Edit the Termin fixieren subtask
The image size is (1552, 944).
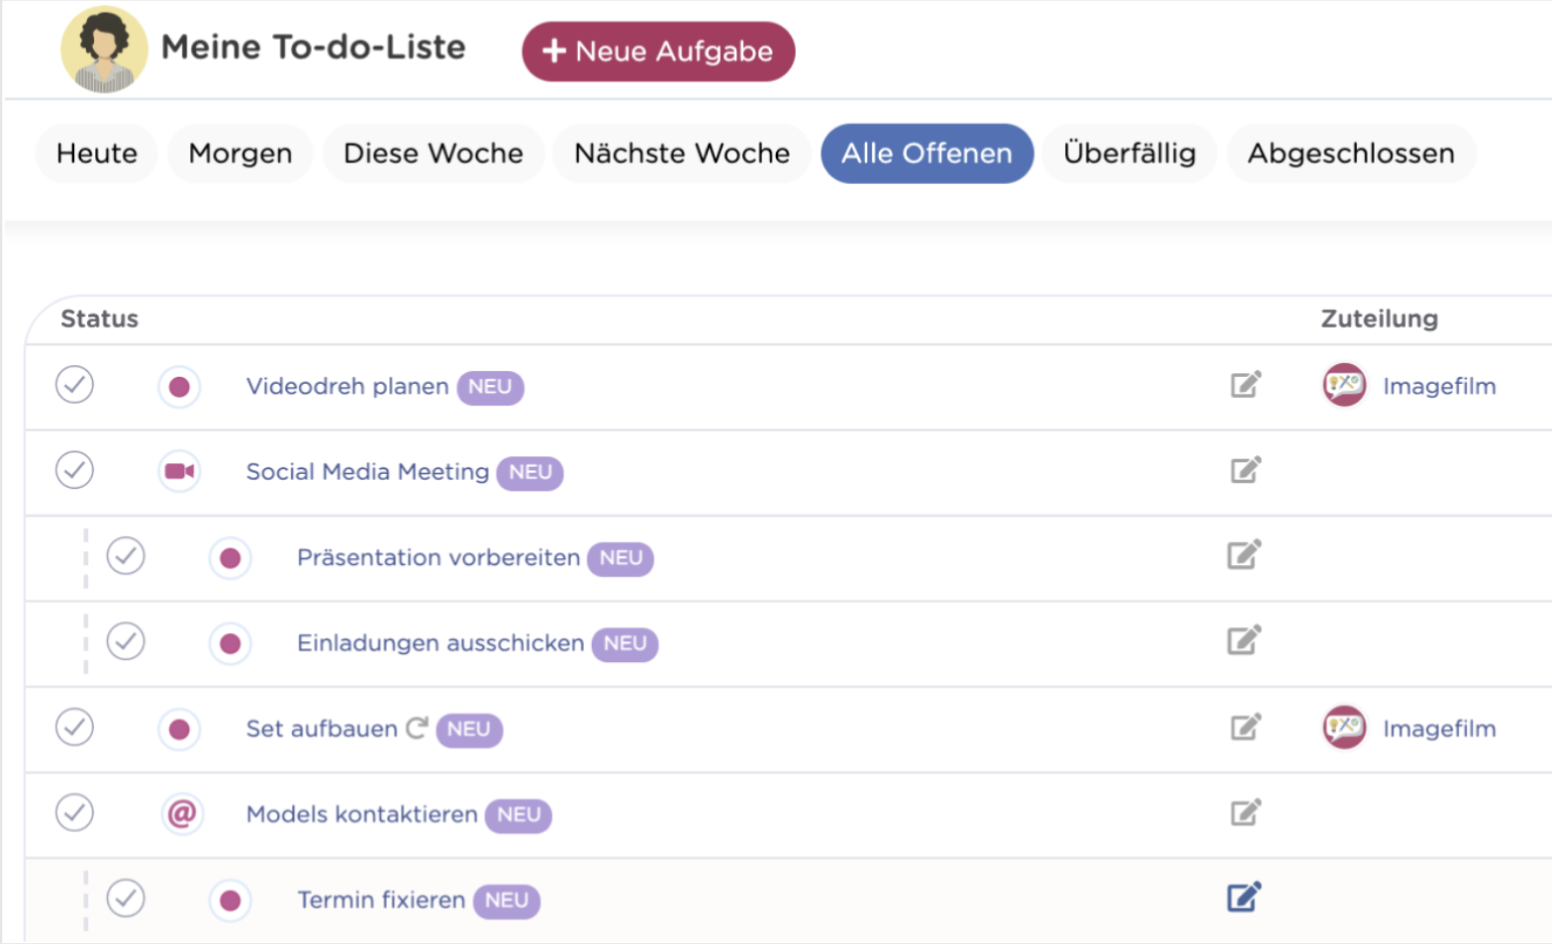(1243, 897)
